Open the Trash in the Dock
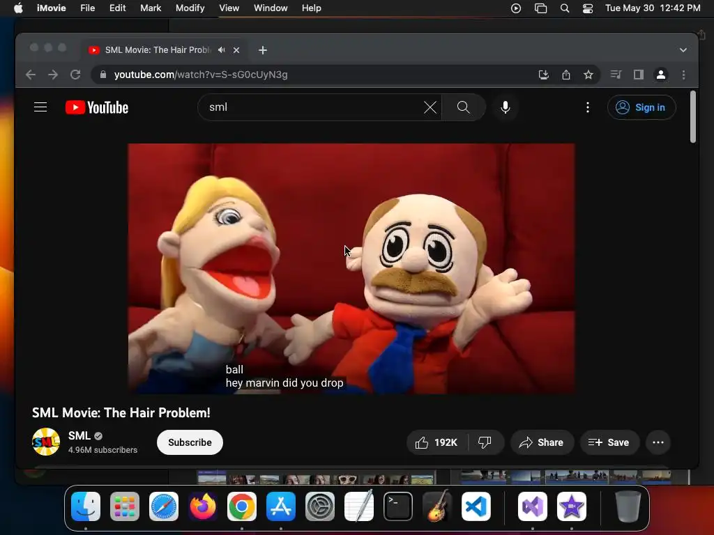The image size is (714, 535). point(628,506)
